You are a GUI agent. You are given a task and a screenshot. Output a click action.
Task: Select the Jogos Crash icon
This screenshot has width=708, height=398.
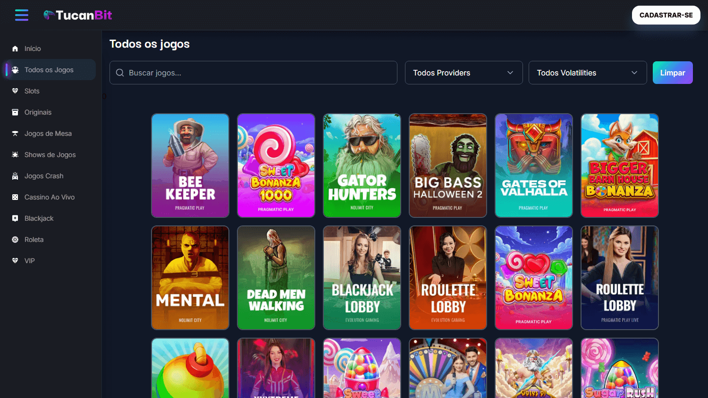coord(15,175)
